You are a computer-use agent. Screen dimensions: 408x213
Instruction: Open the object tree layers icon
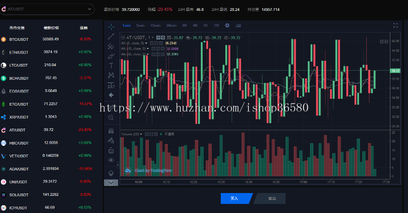click(111, 173)
